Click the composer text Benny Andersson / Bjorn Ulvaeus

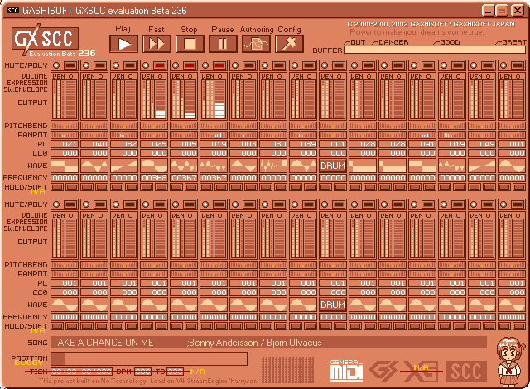[254, 343]
